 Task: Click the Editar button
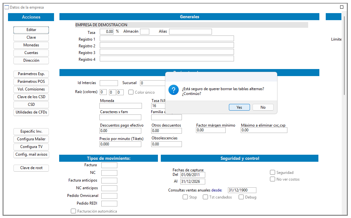tap(31, 30)
